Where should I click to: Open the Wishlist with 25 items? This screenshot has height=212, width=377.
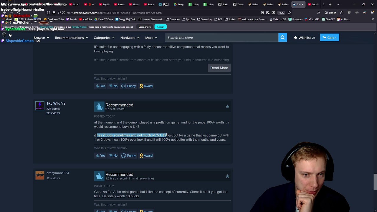point(305,38)
